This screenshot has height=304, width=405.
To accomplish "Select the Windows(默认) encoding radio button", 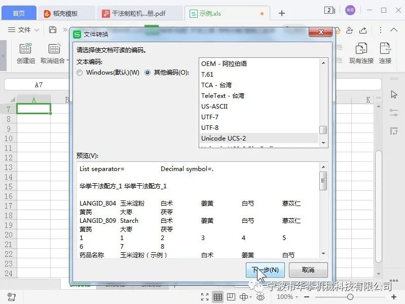I will 80,73.
